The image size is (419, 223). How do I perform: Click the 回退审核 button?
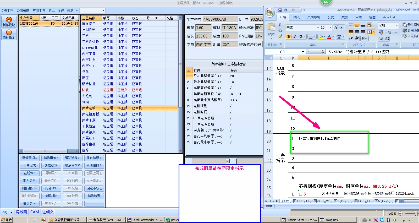(94, 188)
